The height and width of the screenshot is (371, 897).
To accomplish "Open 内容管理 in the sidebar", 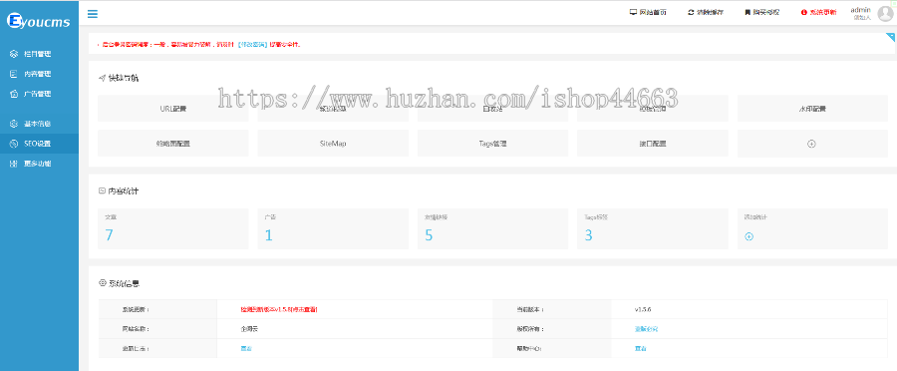I will [40, 74].
